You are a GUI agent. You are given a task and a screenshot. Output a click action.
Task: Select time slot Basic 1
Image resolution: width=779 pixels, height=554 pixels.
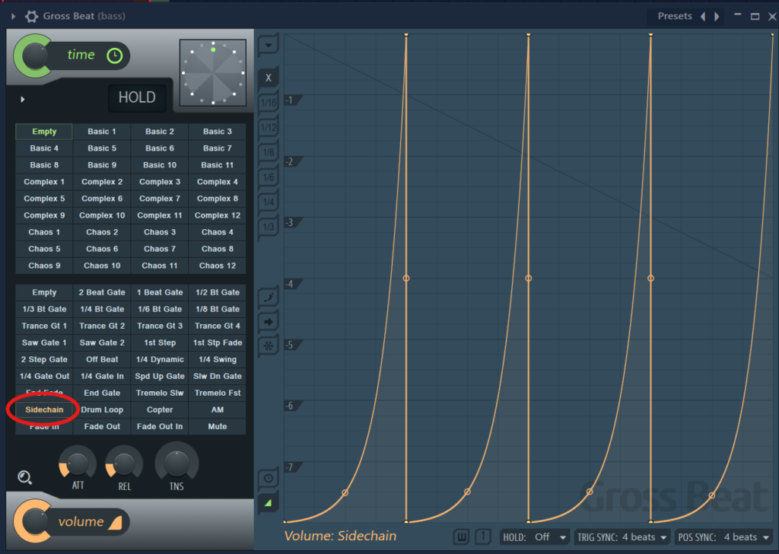click(102, 132)
